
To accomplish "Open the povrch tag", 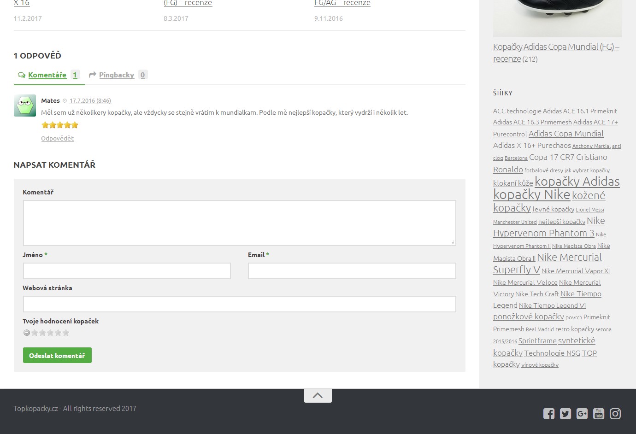I will (574, 317).
